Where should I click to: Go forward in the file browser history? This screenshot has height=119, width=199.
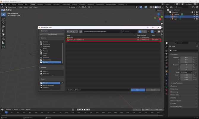coord(71,32)
